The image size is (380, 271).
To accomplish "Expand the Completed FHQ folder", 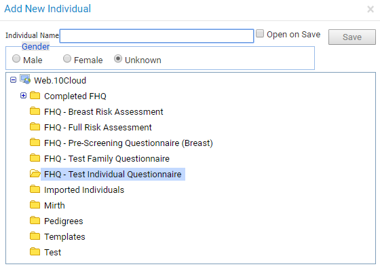I will click(x=23, y=96).
